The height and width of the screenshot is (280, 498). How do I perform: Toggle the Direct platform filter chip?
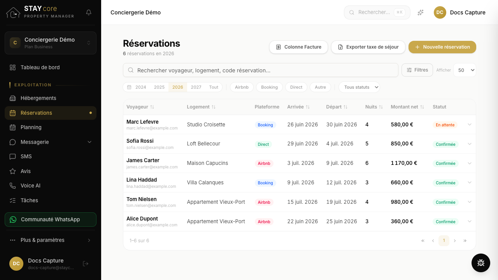point(296,87)
